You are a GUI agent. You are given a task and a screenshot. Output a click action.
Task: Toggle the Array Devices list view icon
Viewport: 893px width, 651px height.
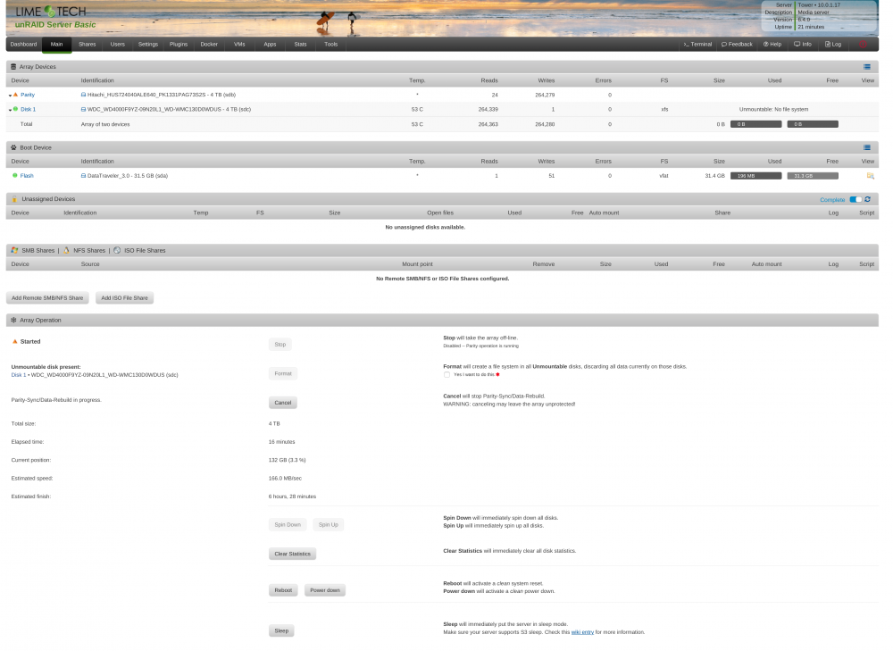[867, 67]
